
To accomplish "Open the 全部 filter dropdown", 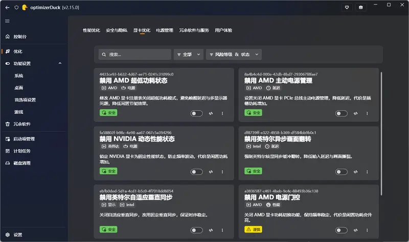I will coord(189,55).
